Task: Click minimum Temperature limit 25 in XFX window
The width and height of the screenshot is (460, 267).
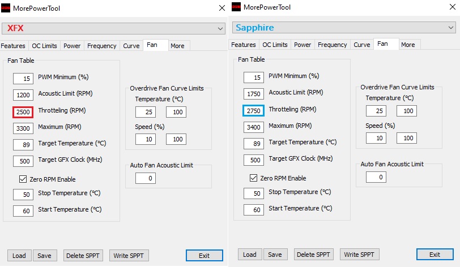Action: [146, 112]
